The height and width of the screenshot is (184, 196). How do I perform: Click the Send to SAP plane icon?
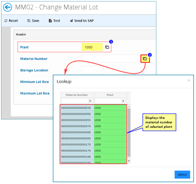[71, 21]
